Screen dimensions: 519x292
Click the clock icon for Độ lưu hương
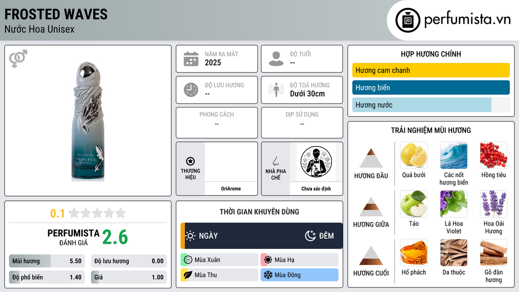click(x=191, y=90)
